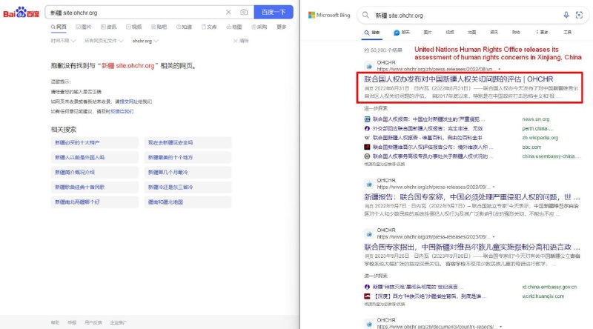Click the Wikipedia W icon in explore list
Screen dimensions: 593x329
click(x=367, y=138)
